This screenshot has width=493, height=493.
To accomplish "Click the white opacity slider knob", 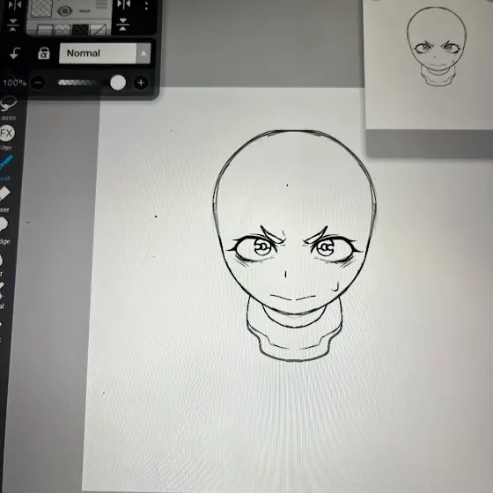I will point(118,83).
